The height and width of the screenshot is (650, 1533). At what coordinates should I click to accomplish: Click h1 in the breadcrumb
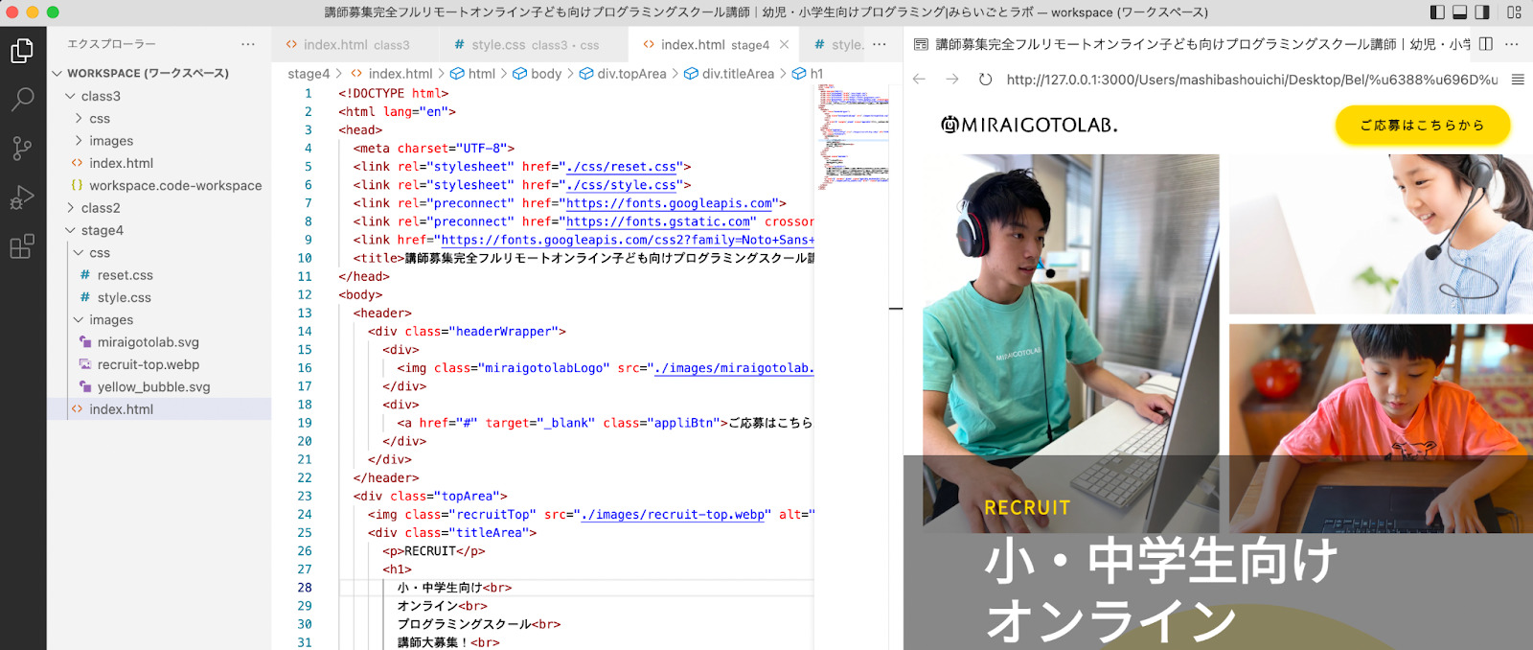816,74
